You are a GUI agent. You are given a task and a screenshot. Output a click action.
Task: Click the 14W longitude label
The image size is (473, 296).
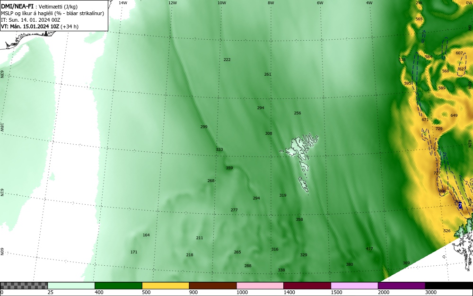point(123,3)
